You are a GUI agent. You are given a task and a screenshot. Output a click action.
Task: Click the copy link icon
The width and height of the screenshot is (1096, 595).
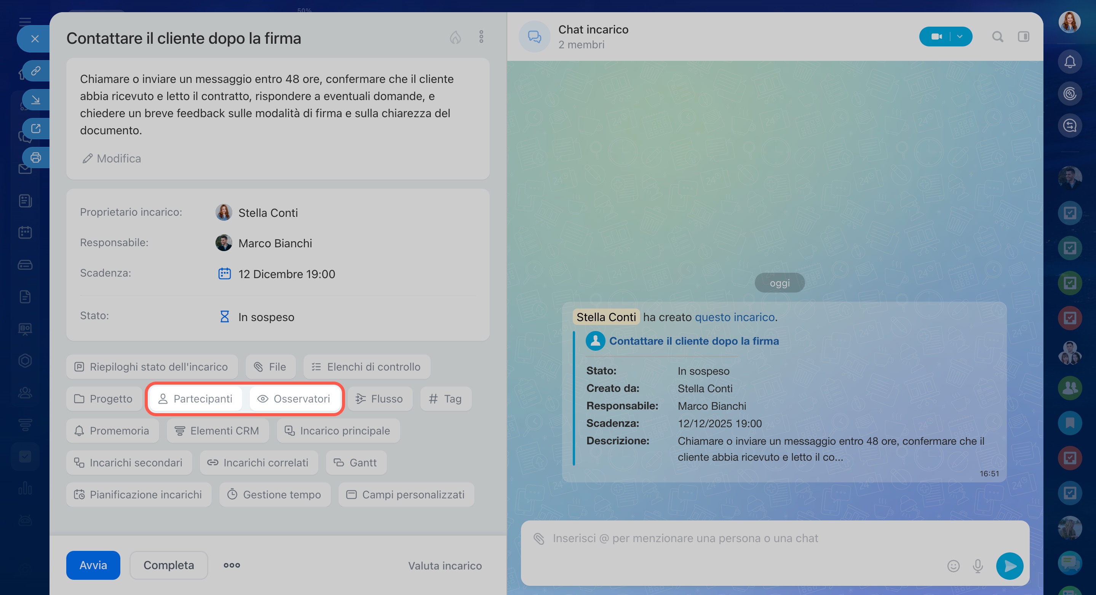[36, 70]
